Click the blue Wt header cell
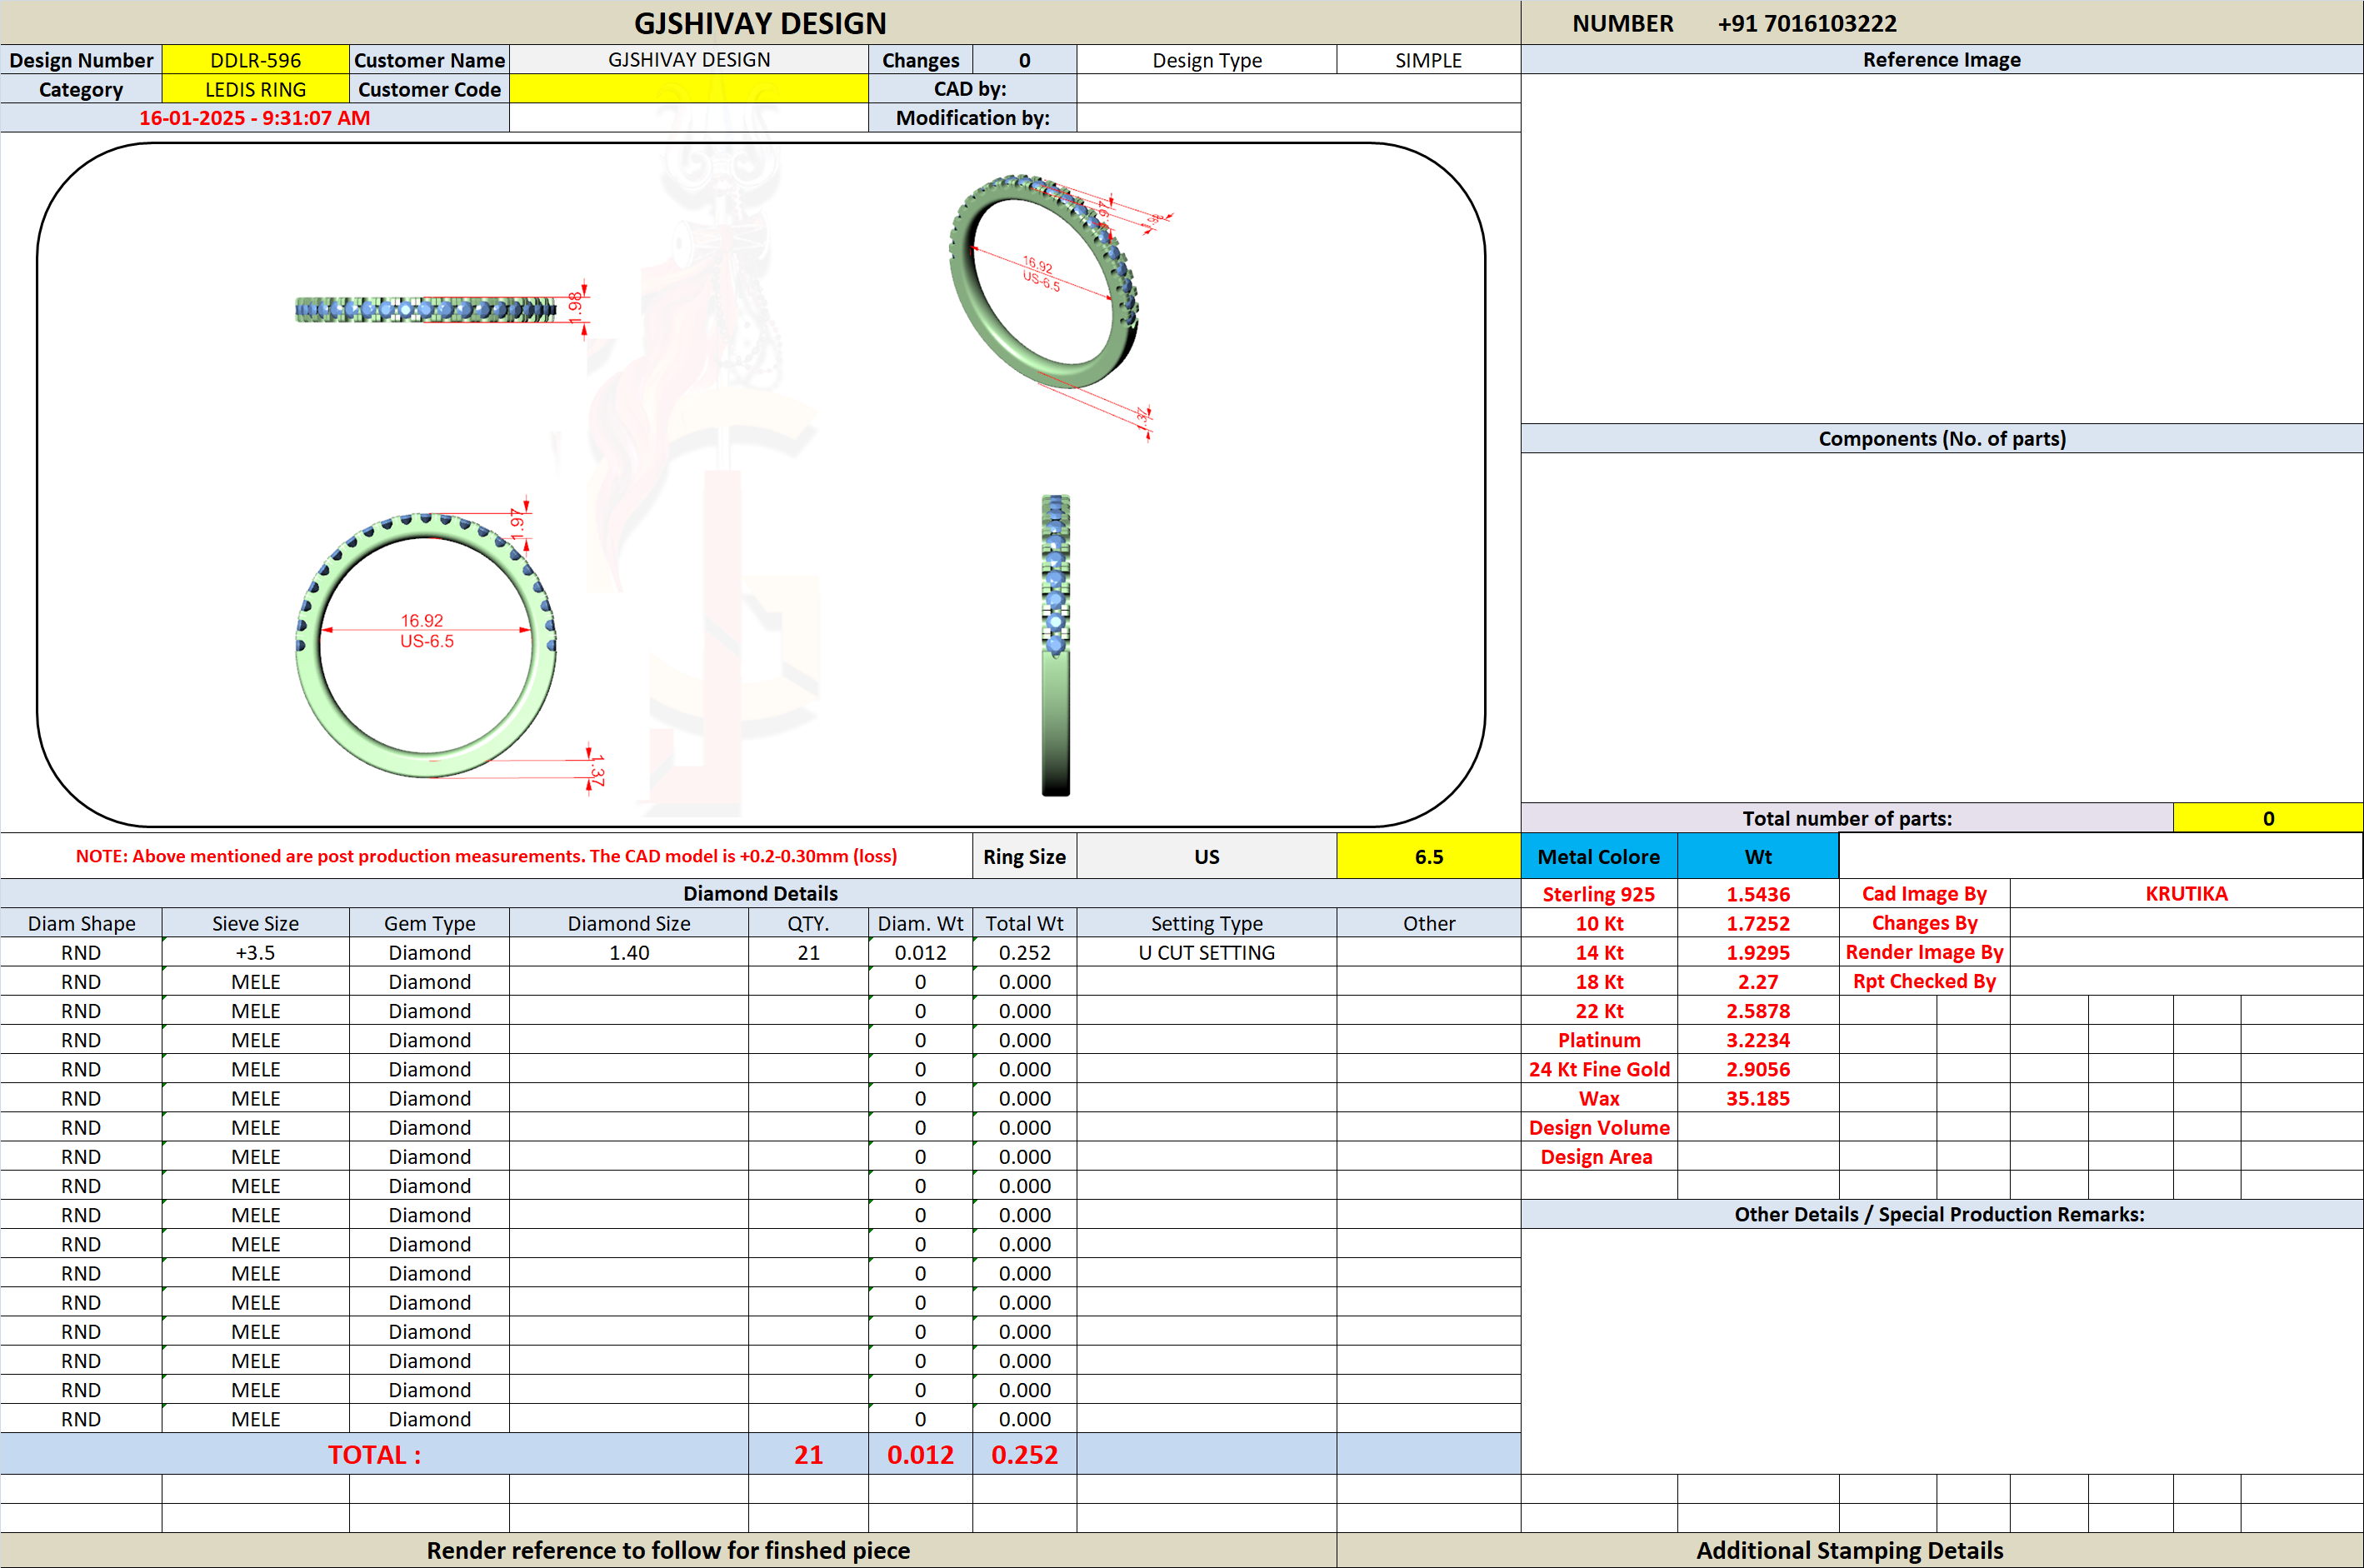This screenshot has height=1568, width=2364. coord(1757,856)
